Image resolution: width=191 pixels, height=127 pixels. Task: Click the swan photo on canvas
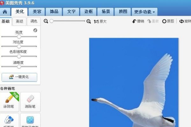tap(134, 83)
